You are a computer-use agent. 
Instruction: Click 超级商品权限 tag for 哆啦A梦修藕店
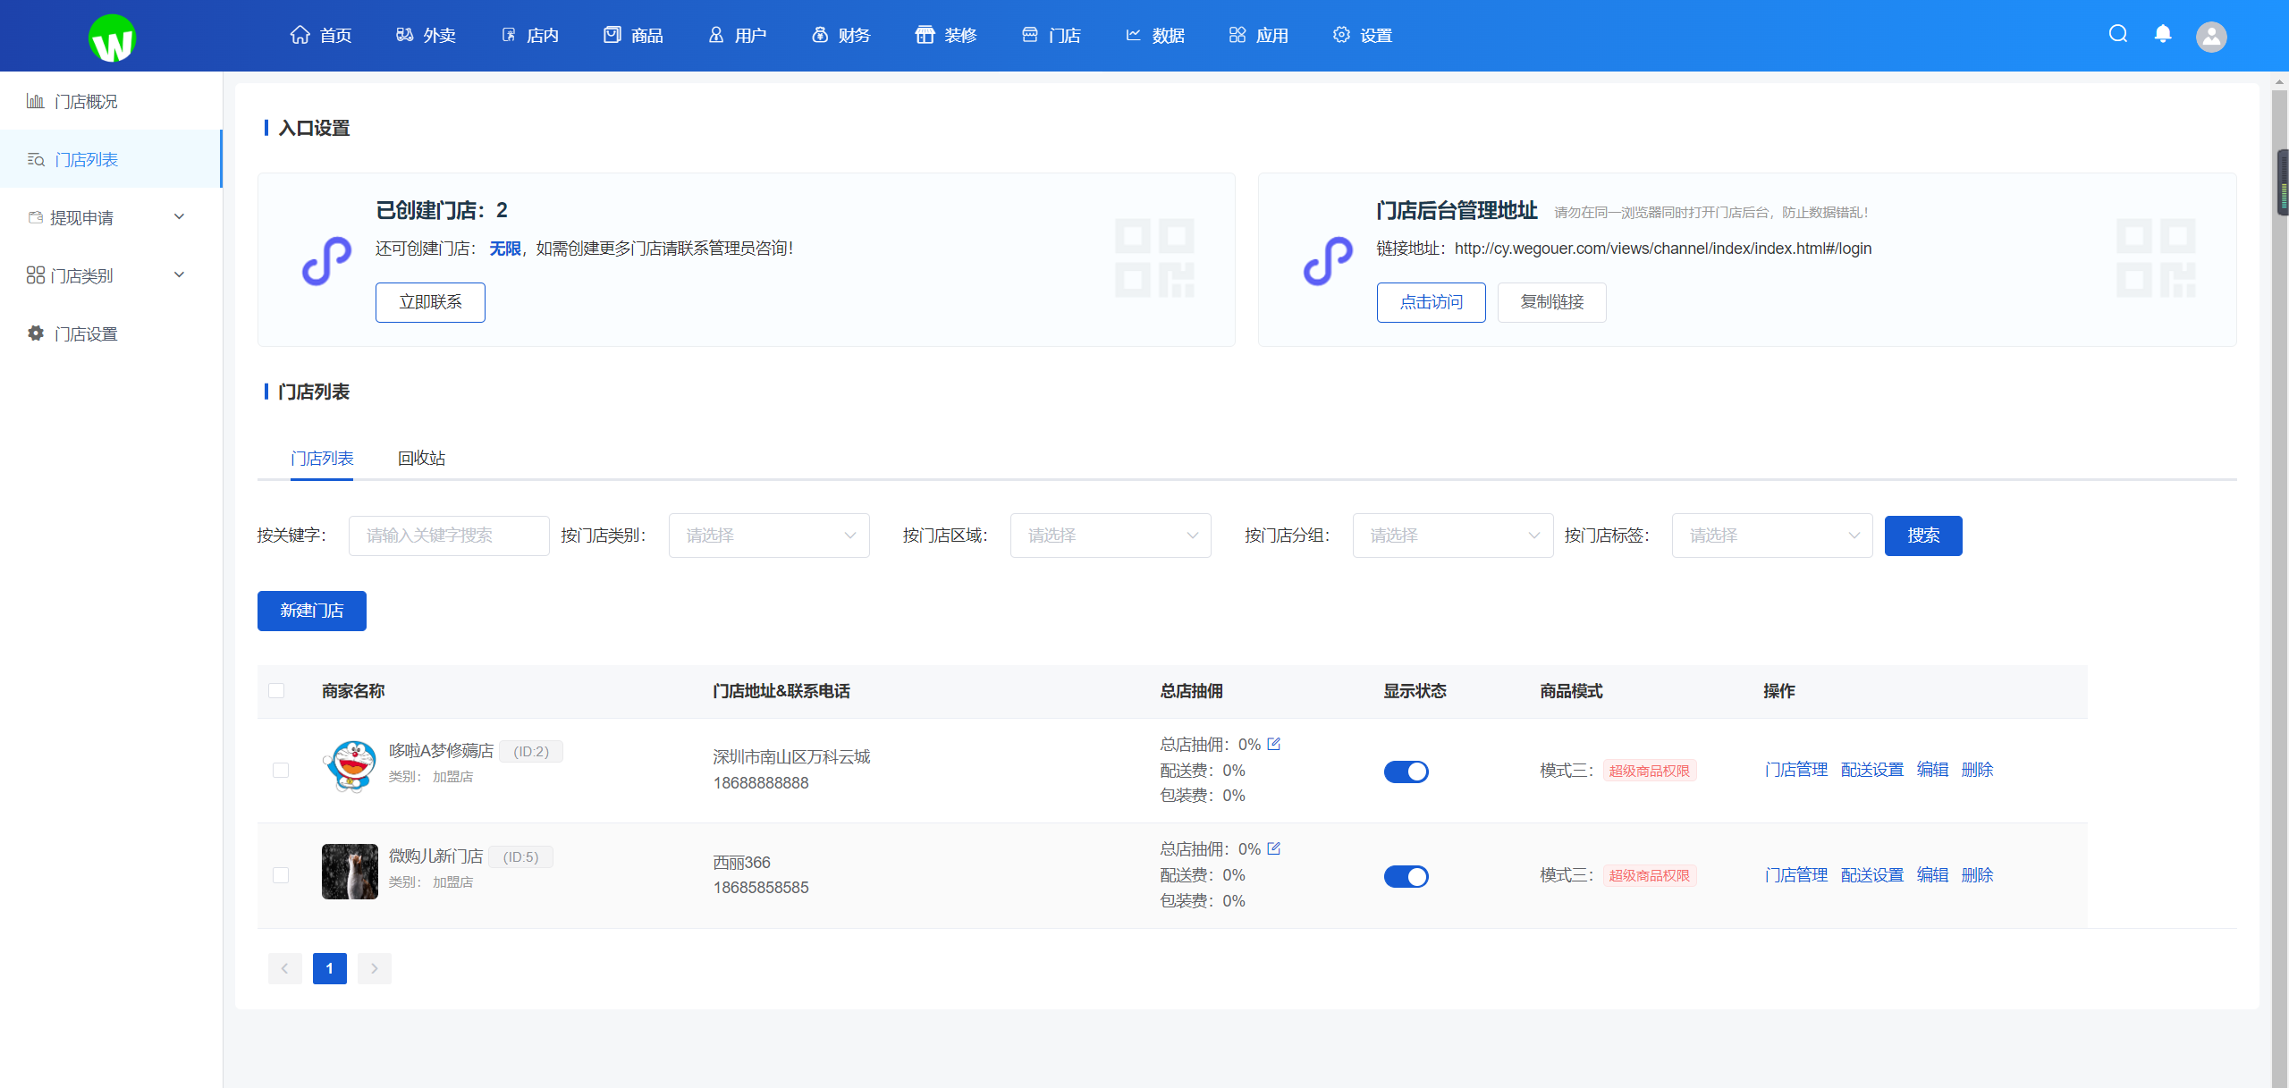tap(1649, 771)
